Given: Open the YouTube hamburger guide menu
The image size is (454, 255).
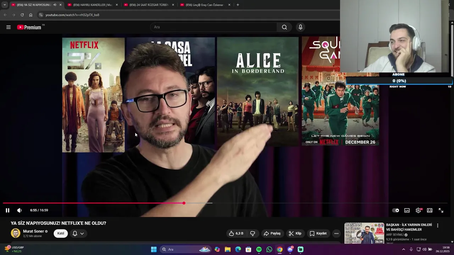Looking at the screenshot, I should [9, 27].
